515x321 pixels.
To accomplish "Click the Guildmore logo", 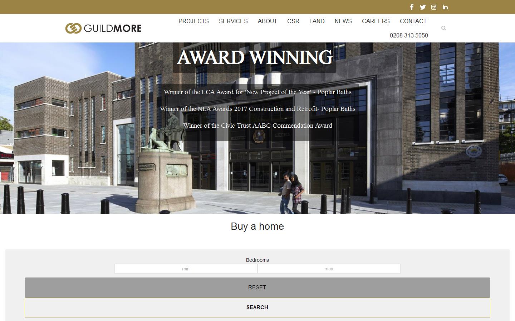I will [103, 27].
